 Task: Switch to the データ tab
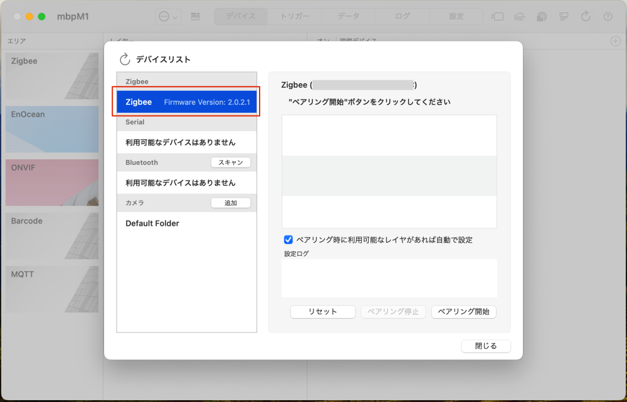[349, 16]
